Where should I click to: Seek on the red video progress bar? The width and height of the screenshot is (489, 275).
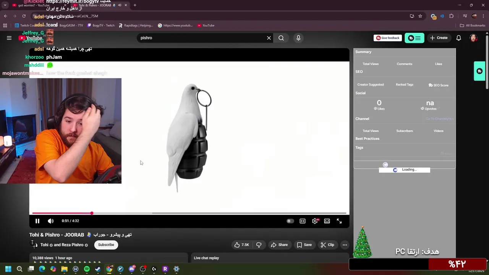[189, 213]
